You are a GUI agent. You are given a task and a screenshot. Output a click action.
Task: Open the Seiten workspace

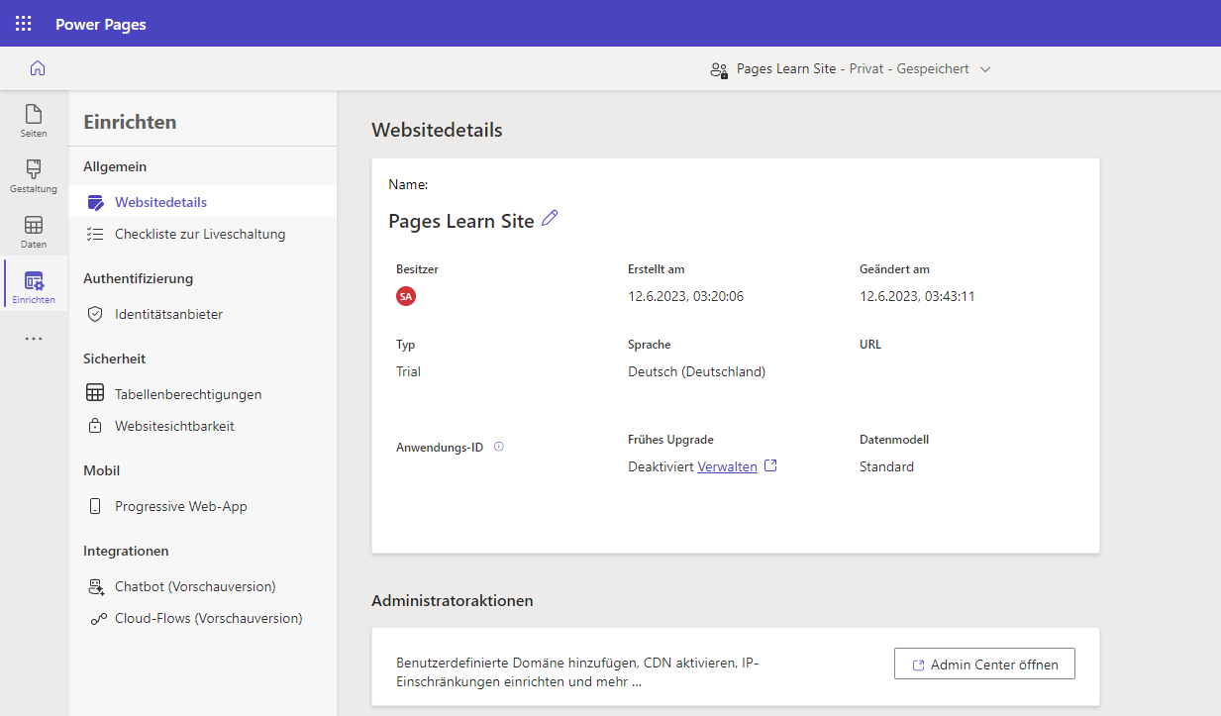coord(34,121)
